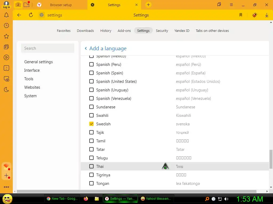Go to Websites settings
The height and width of the screenshot is (204, 273).
[x=32, y=87]
